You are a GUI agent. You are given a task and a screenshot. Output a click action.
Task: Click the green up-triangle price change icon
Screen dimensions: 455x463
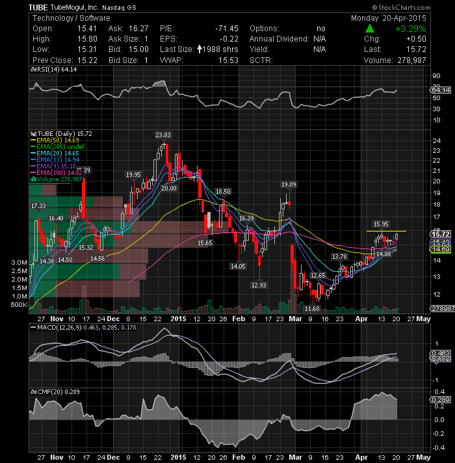(x=370, y=29)
